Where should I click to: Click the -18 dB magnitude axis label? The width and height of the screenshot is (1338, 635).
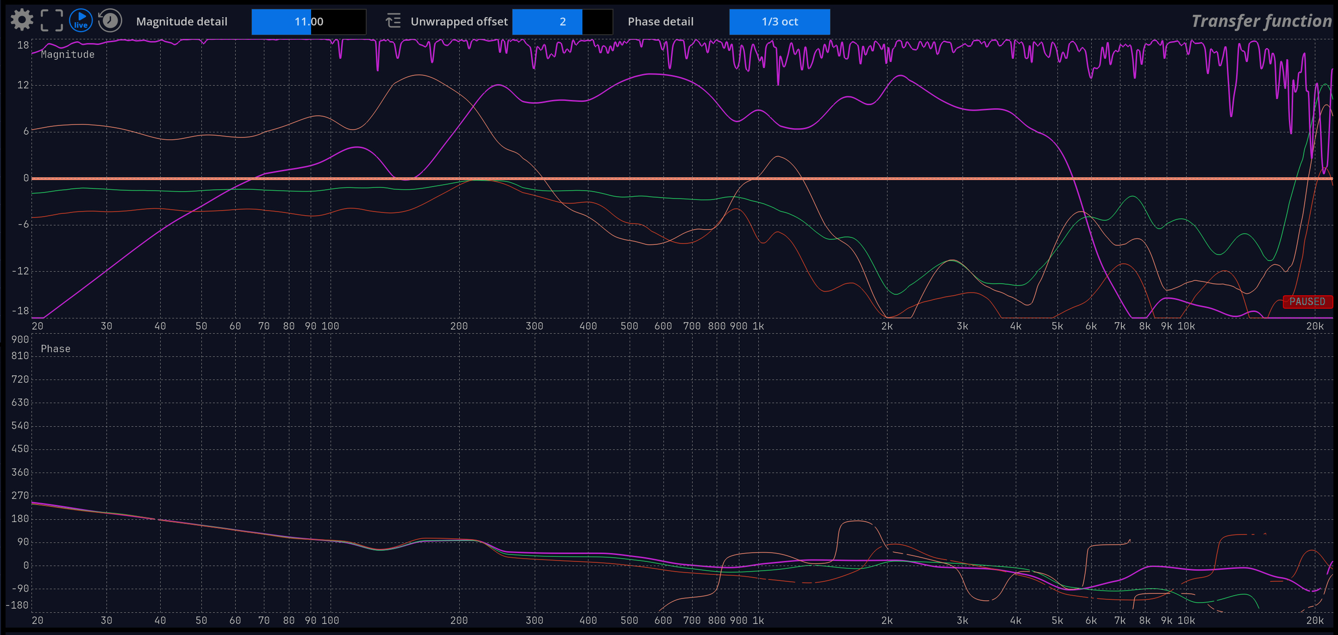coord(21,311)
